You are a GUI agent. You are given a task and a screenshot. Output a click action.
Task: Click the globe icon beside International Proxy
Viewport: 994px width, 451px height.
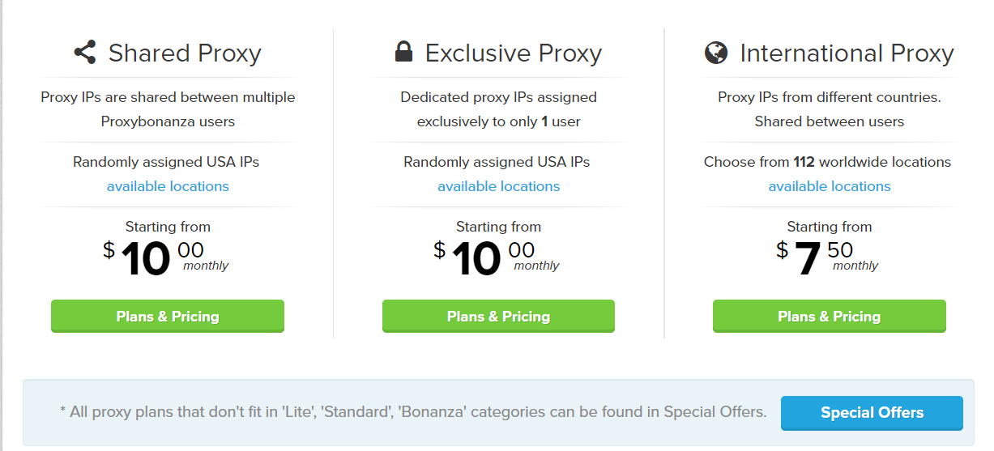[x=716, y=53]
